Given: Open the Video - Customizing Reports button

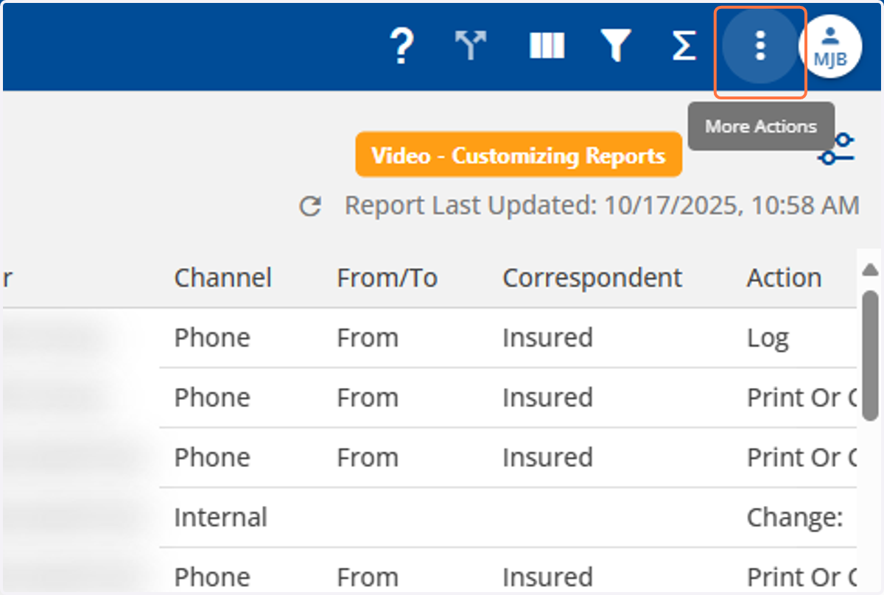Looking at the screenshot, I should (519, 155).
